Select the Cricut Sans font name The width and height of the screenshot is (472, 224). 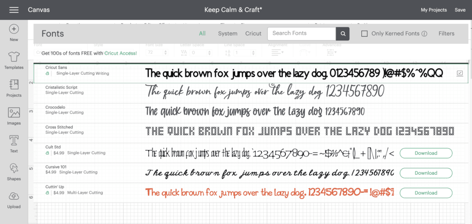(x=56, y=68)
